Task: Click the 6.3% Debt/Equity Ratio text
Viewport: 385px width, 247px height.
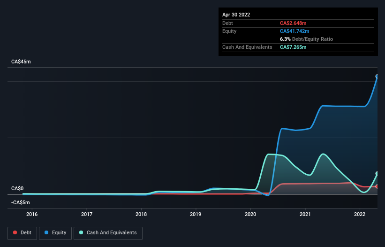Action: pyautogui.click(x=306, y=39)
